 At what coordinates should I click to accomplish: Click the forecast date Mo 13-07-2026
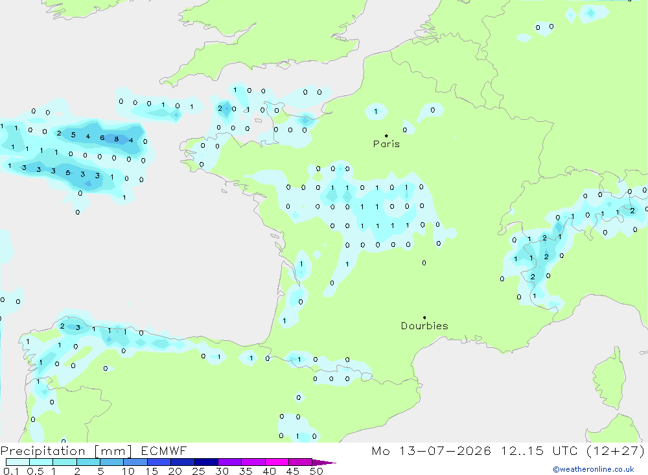pyautogui.click(x=431, y=450)
